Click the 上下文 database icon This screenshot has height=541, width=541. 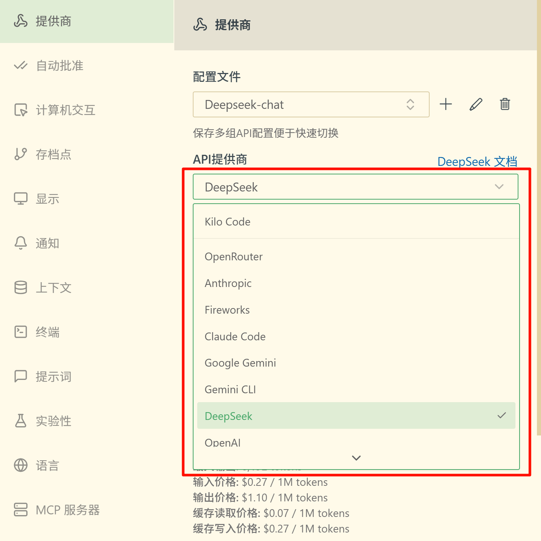(21, 288)
